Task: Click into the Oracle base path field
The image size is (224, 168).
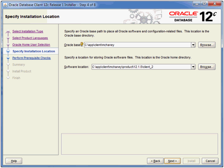Action: (x=138, y=45)
